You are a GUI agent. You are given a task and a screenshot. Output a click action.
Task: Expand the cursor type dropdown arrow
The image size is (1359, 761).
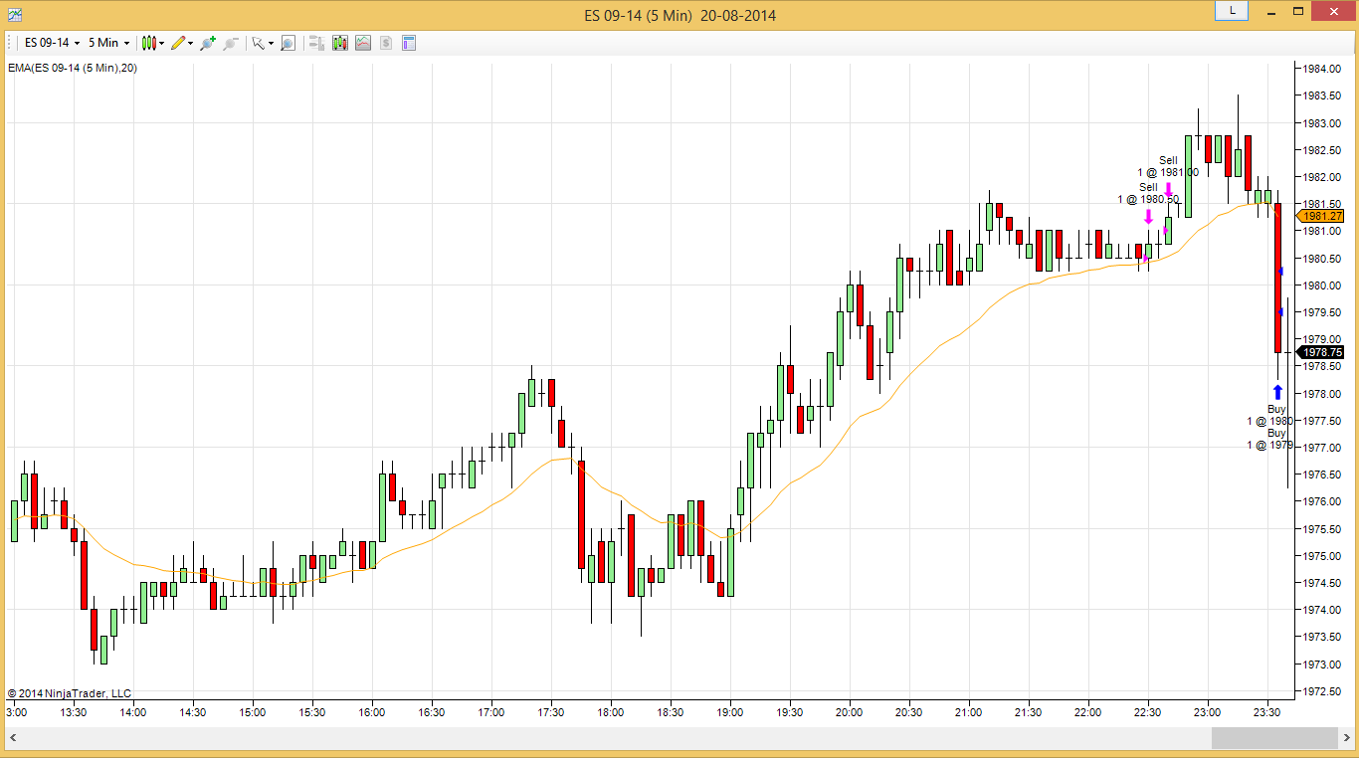pos(271,44)
